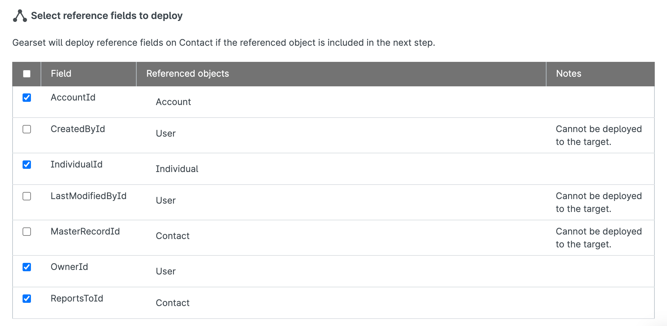
Task: Click the MasterRecordId field label
Action: pyautogui.click(x=85, y=232)
